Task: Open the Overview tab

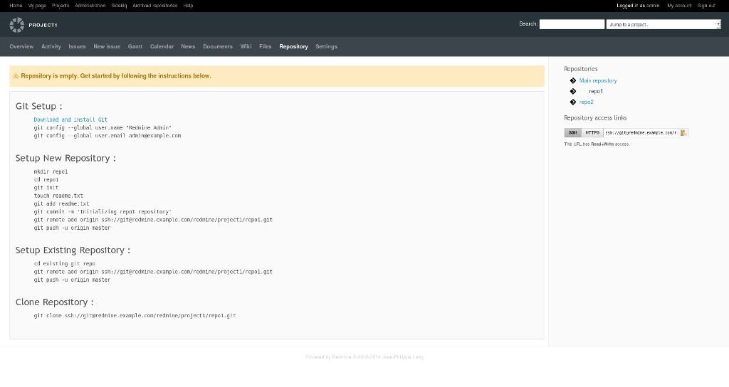Action: click(21, 46)
